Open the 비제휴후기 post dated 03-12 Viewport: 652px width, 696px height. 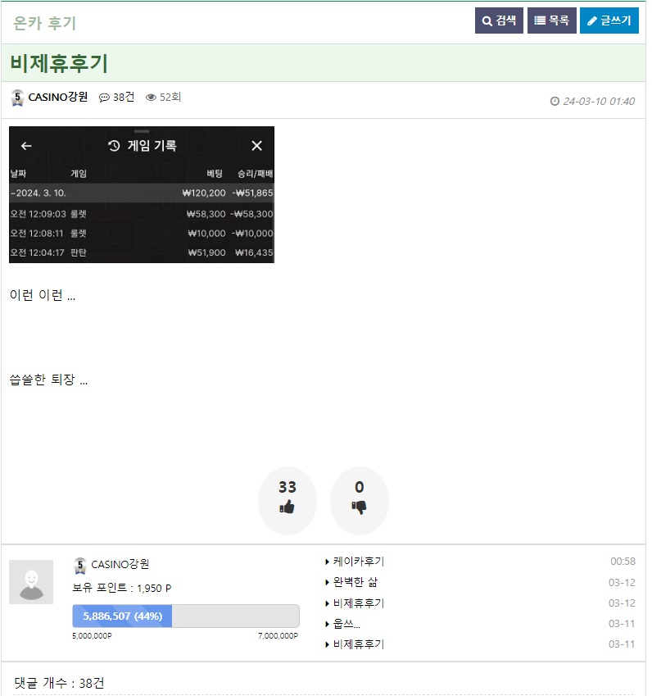tap(359, 603)
